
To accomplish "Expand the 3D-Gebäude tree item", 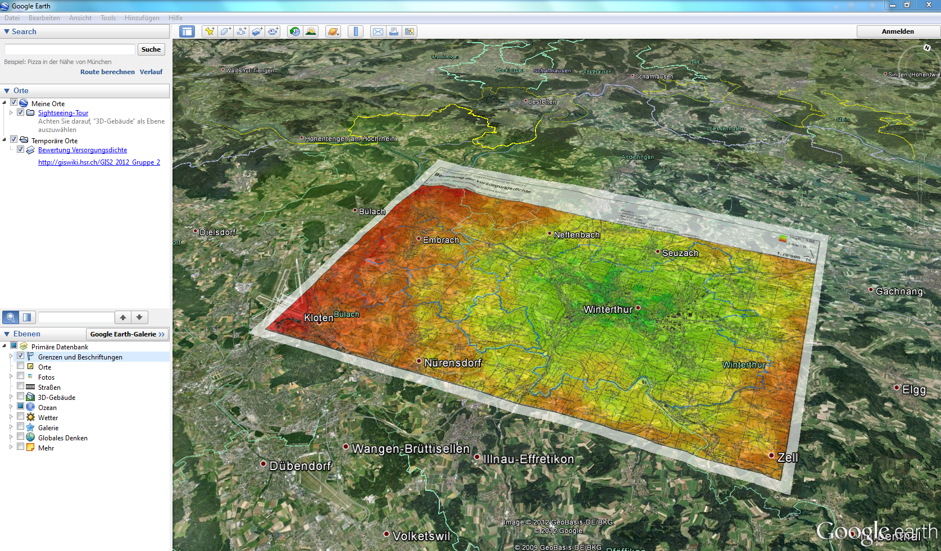I will click(11, 397).
